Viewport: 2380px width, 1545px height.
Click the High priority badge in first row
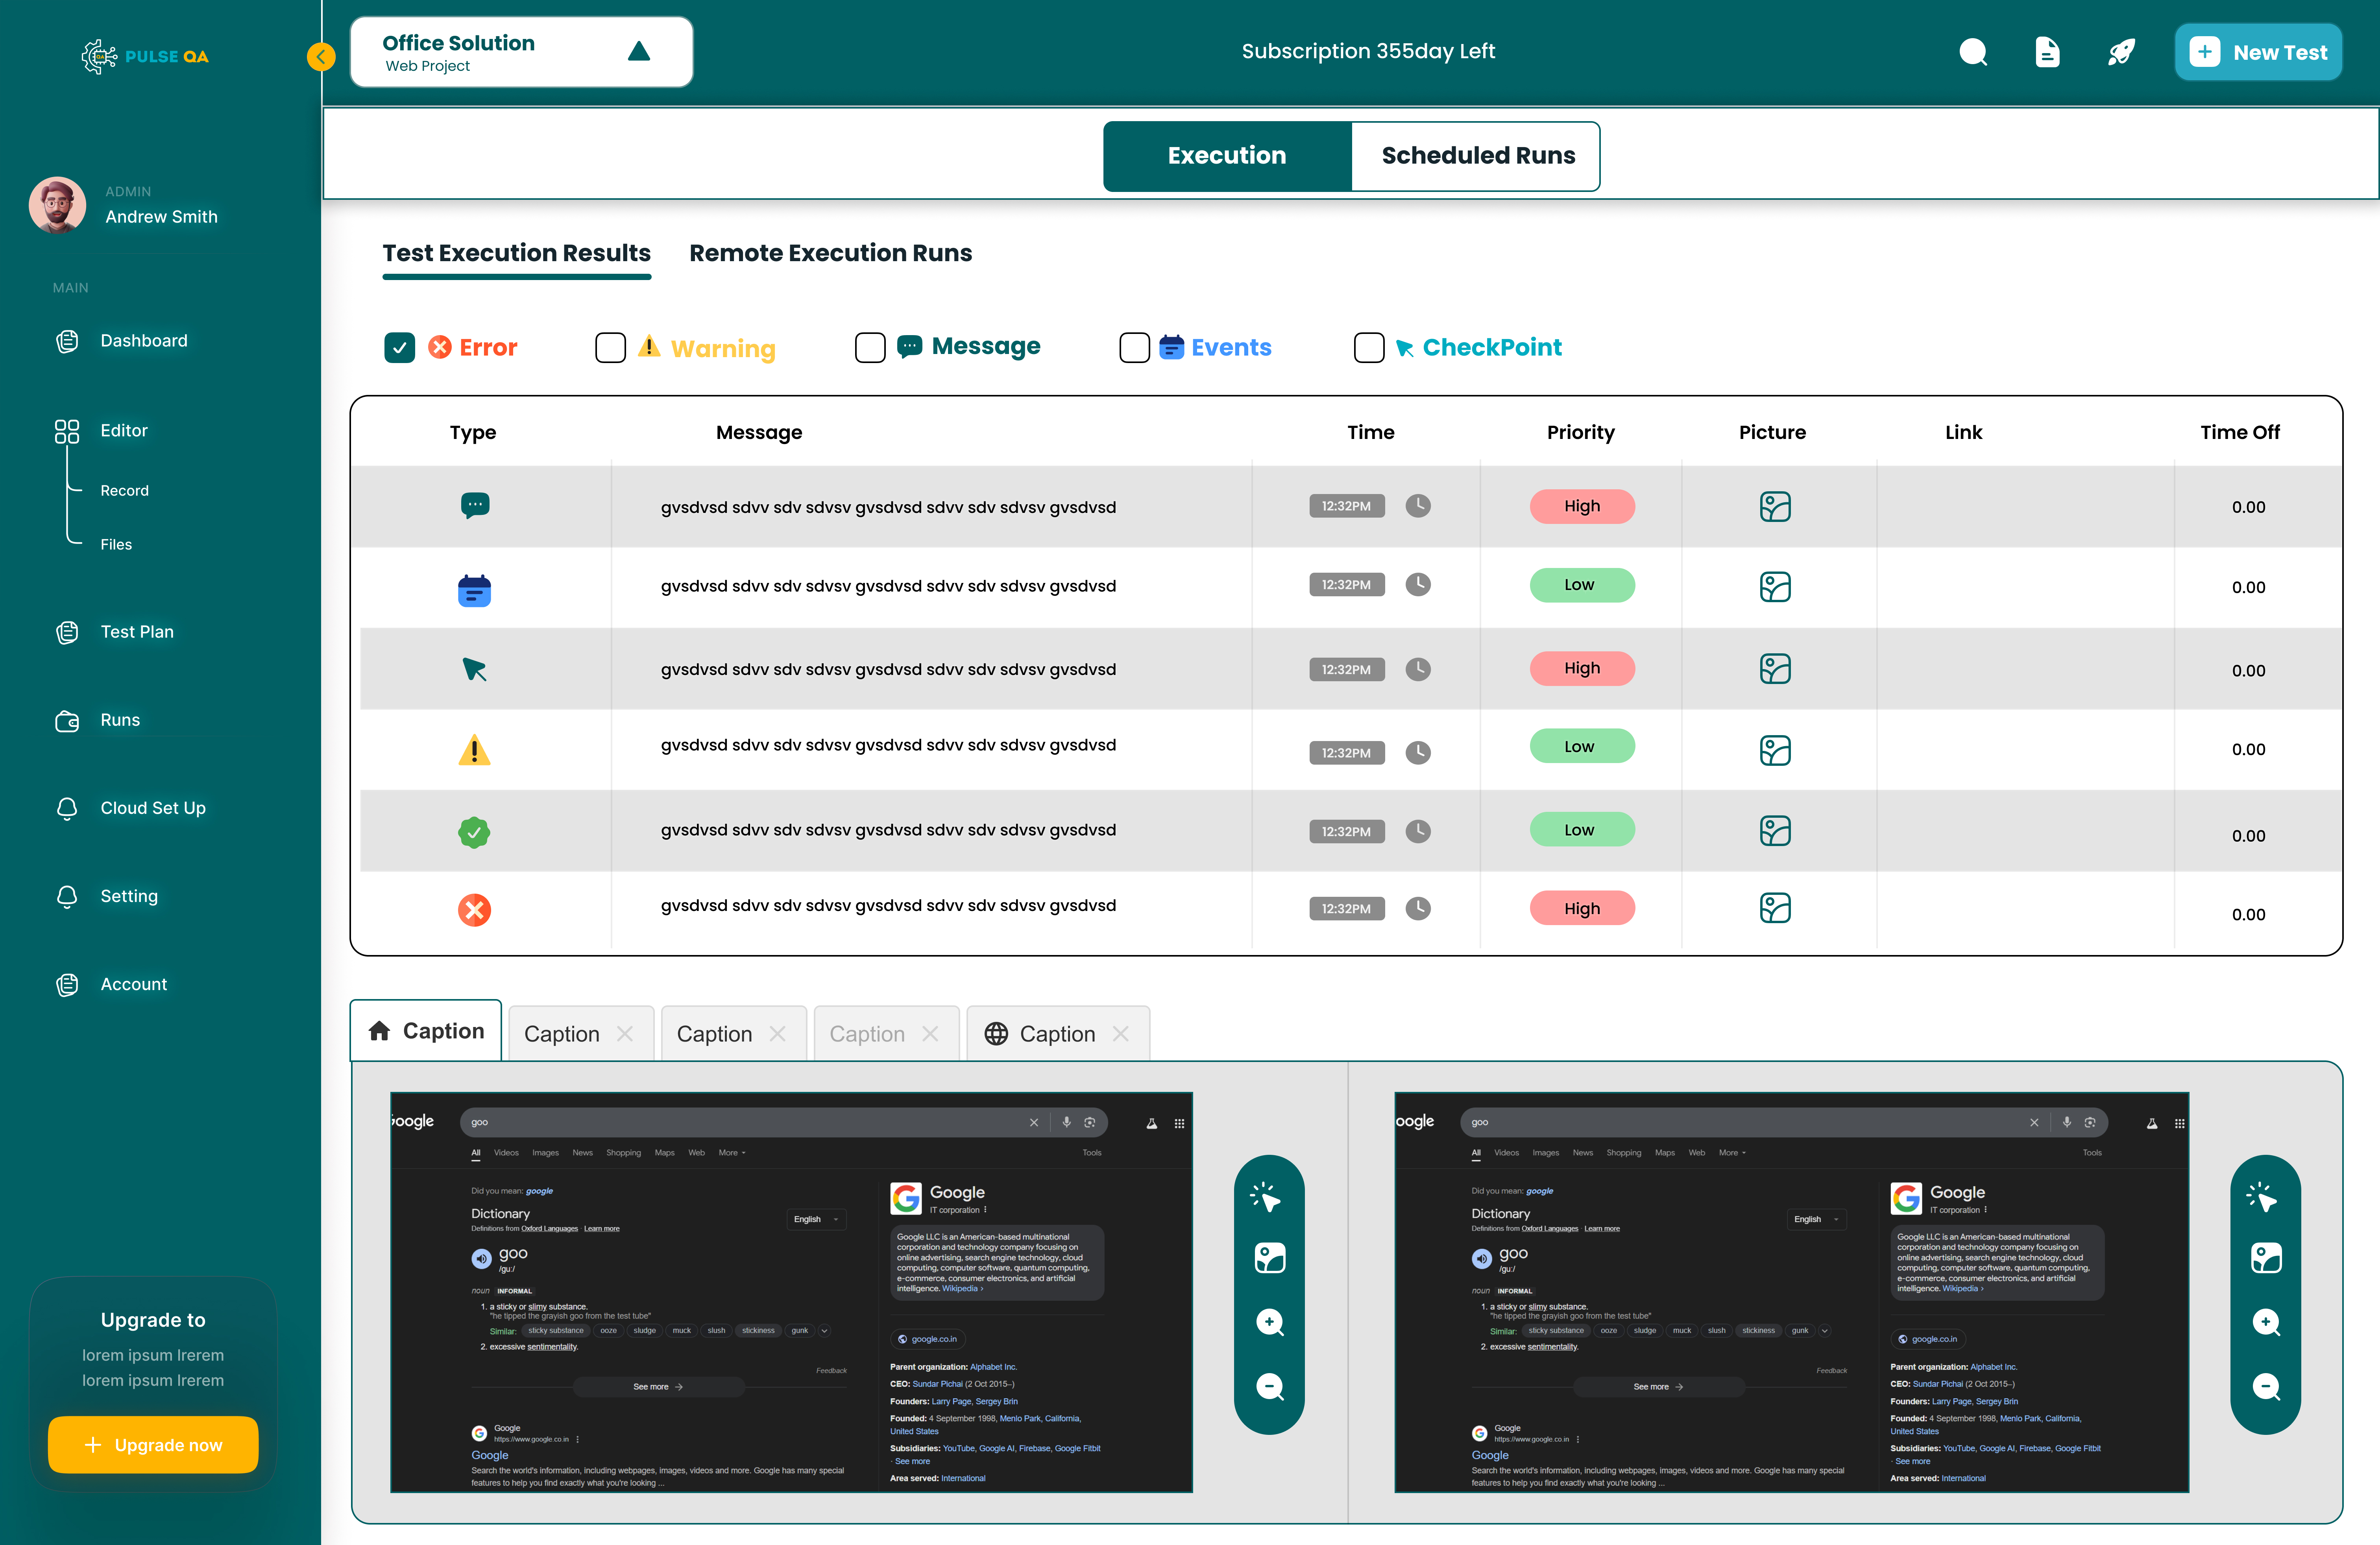coord(1582,506)
